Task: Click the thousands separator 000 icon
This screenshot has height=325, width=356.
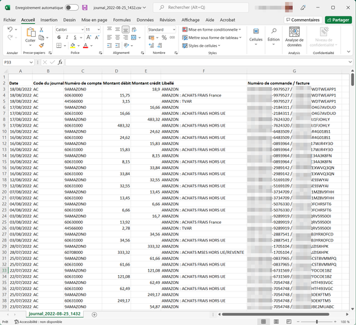Action: 172,38
